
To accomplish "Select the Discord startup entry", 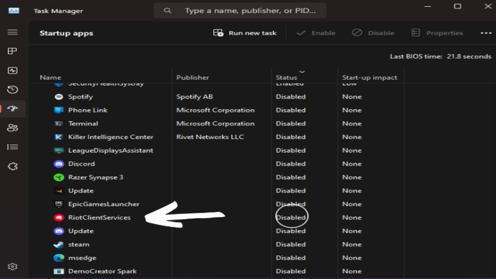I will [81, 164].
